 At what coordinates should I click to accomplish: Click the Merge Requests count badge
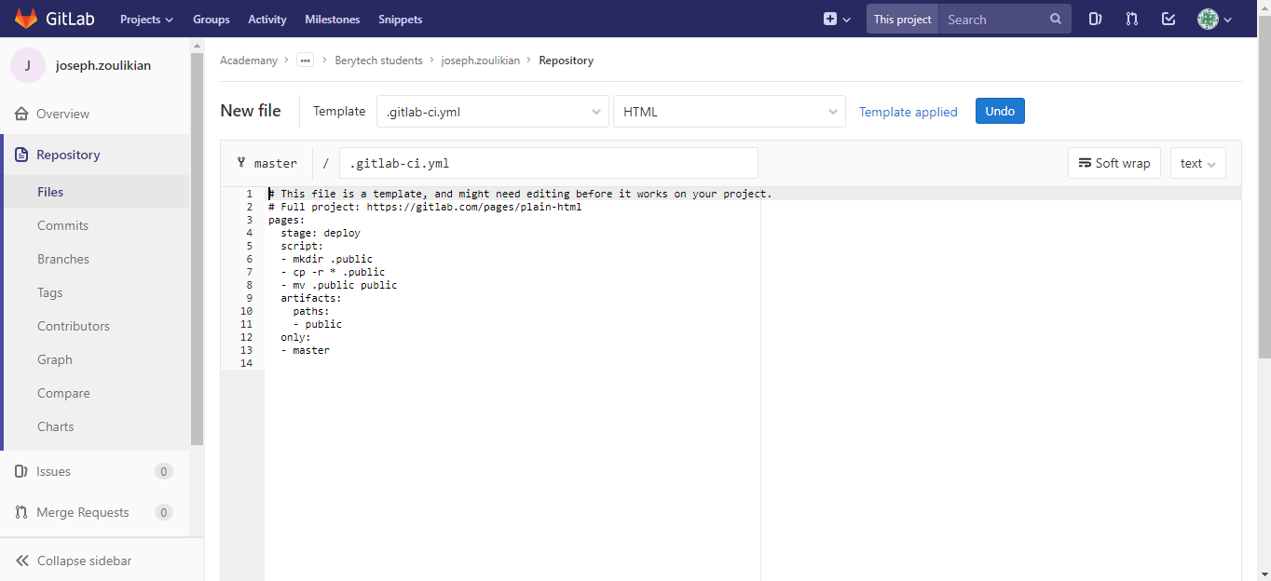coord(164,512)
